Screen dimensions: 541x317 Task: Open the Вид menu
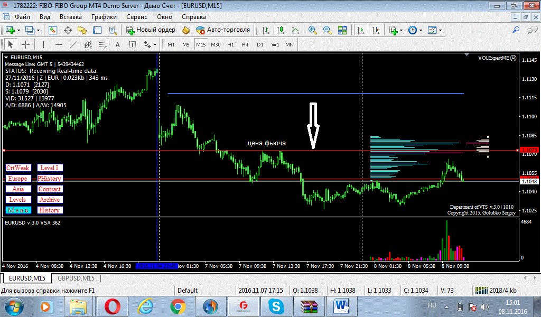[45, 17]
